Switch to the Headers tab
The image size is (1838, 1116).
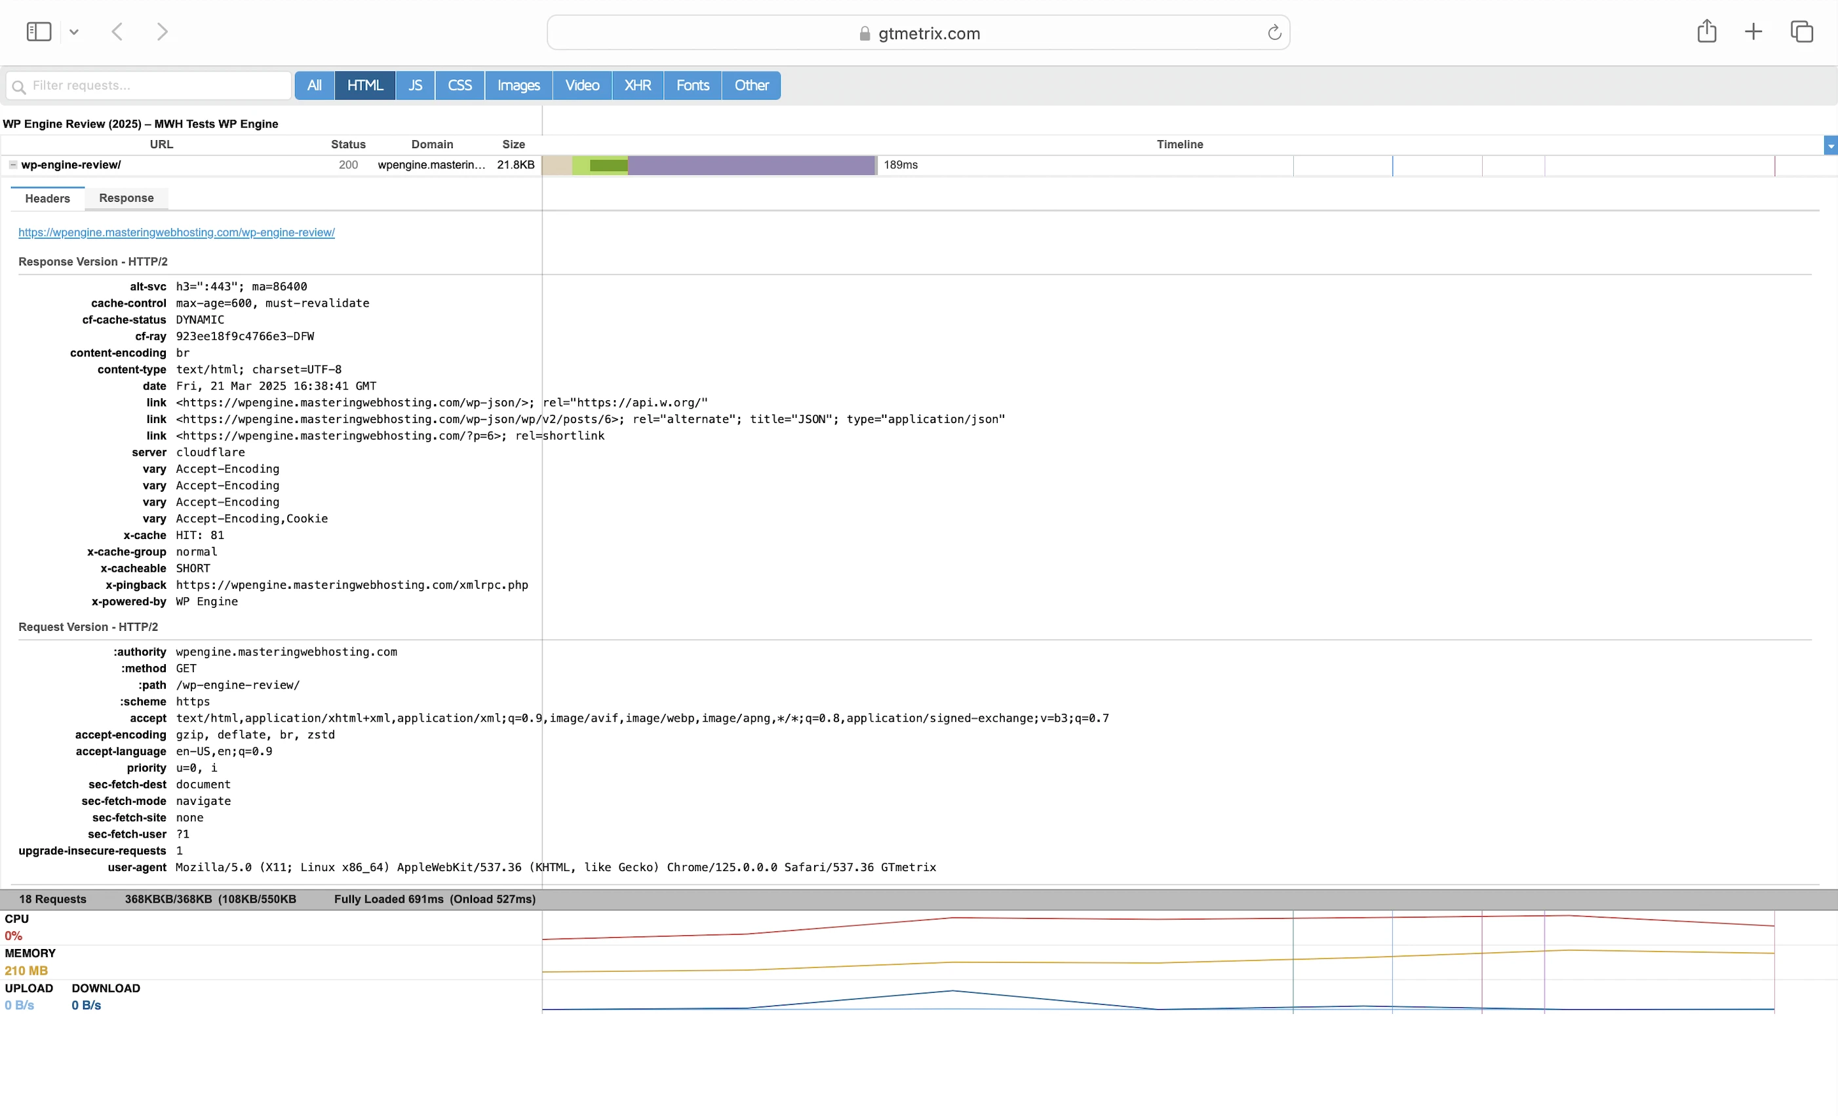47,198
